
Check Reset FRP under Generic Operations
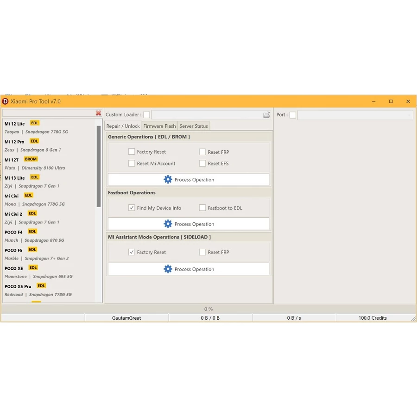click(202, 152)
